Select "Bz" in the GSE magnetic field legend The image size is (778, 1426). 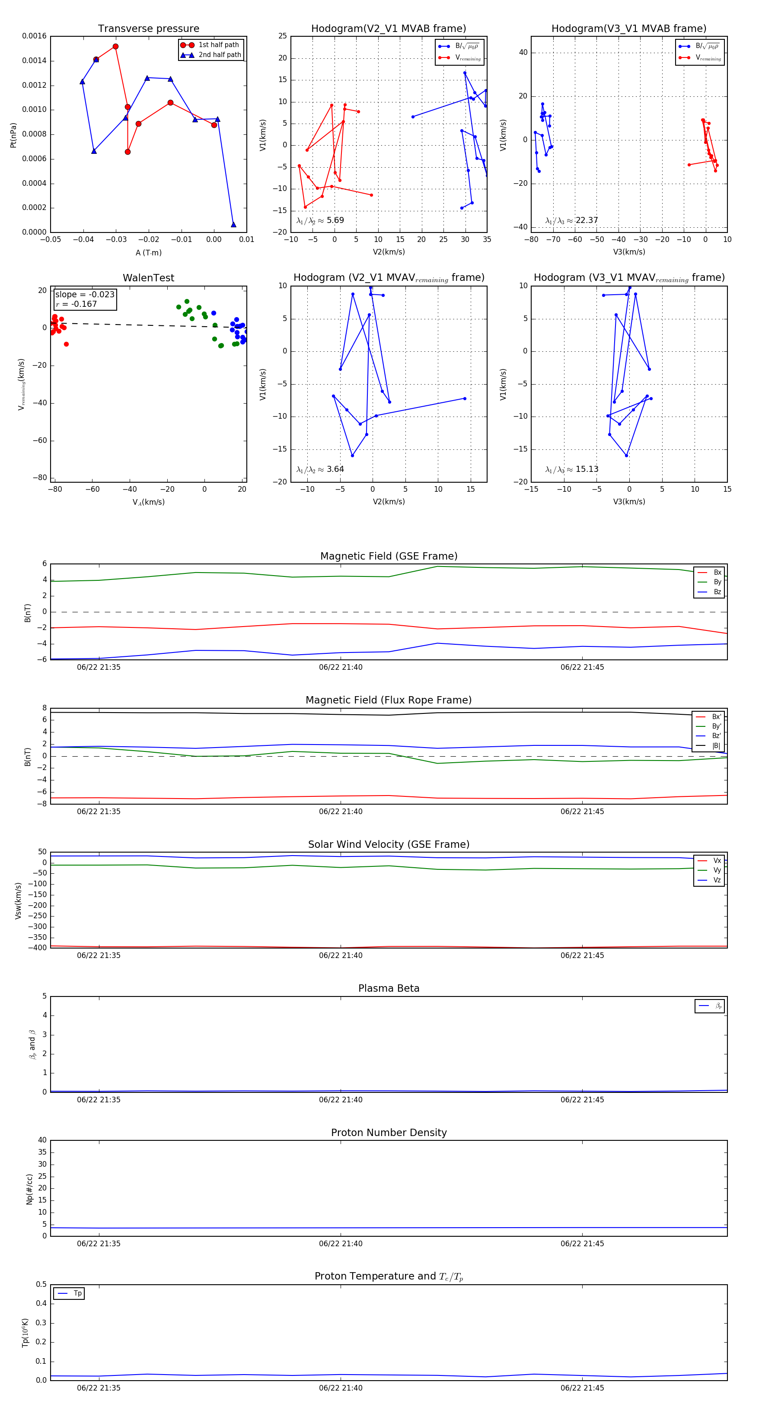tap(709, 592)
